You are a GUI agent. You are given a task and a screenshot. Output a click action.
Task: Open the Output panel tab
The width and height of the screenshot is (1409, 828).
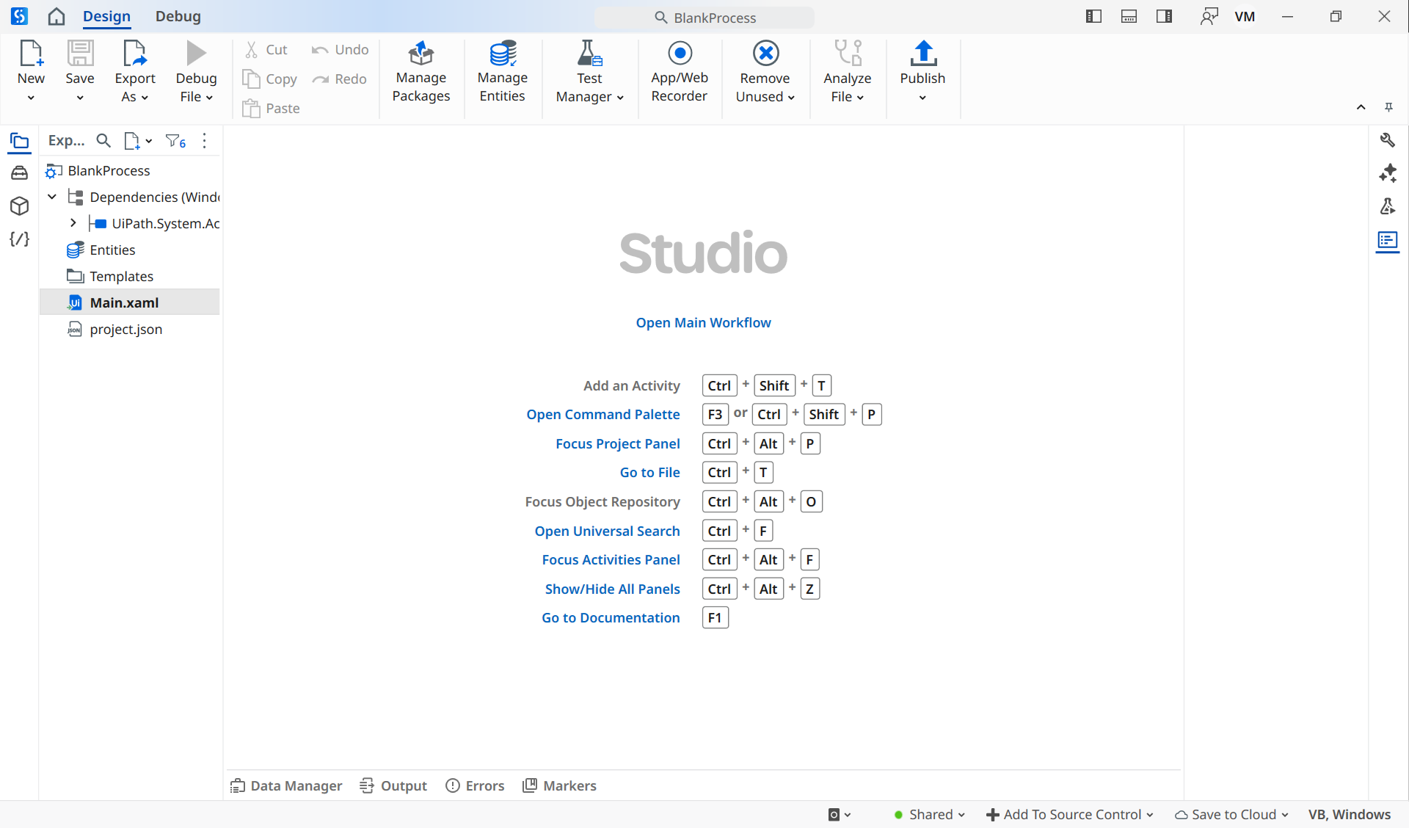click(x=393, y=785)
